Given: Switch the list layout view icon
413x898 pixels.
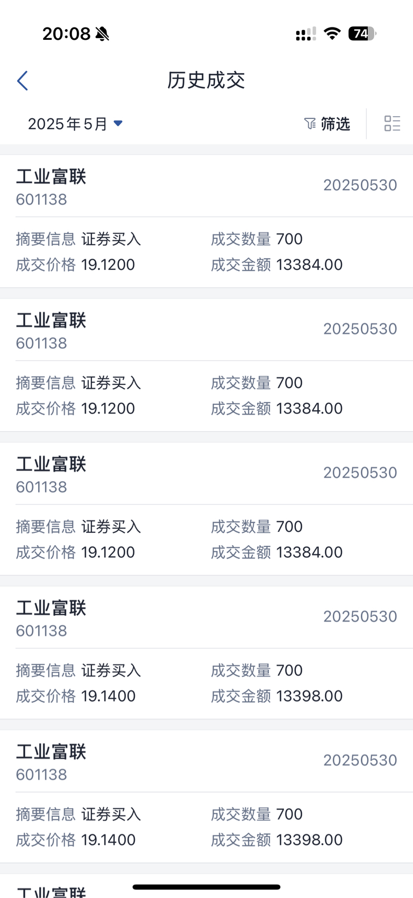Looking at the screenshot, I should [392, 124].
